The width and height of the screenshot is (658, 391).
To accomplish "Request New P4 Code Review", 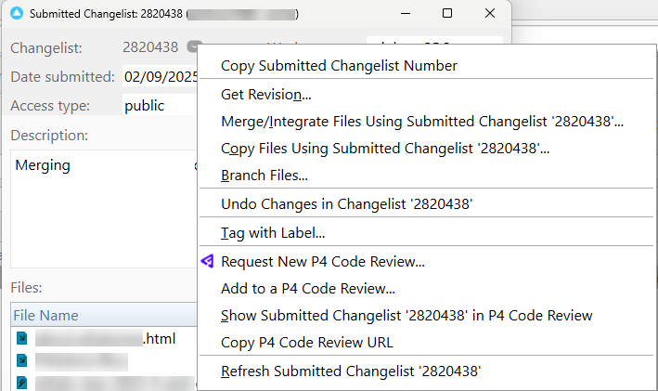I will tap(322, 262).
